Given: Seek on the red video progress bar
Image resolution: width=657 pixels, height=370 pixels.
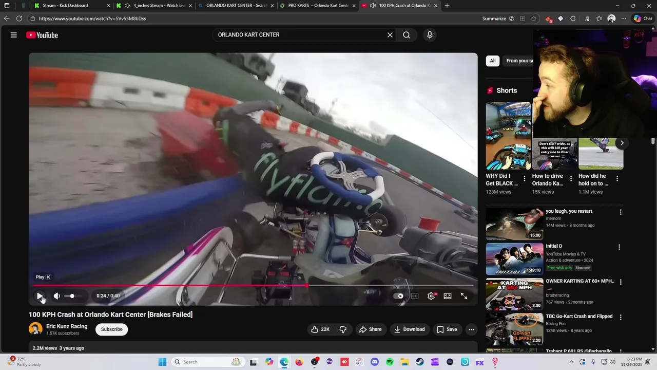Looking at the screenshot, I should (x=253, y=285).
